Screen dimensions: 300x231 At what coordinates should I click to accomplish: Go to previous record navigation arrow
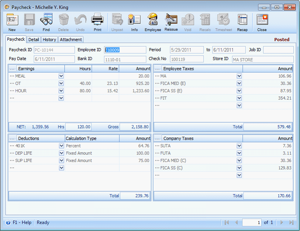click(237, 222)
